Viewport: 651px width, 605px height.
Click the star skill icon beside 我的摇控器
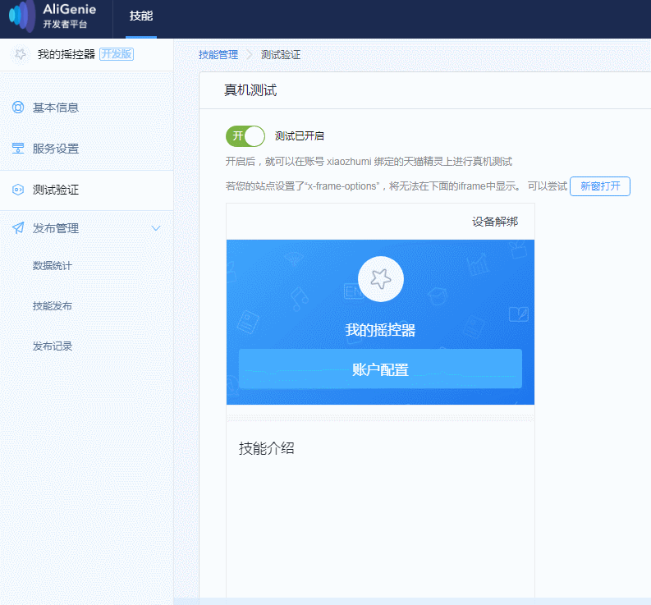coord(20,54)
